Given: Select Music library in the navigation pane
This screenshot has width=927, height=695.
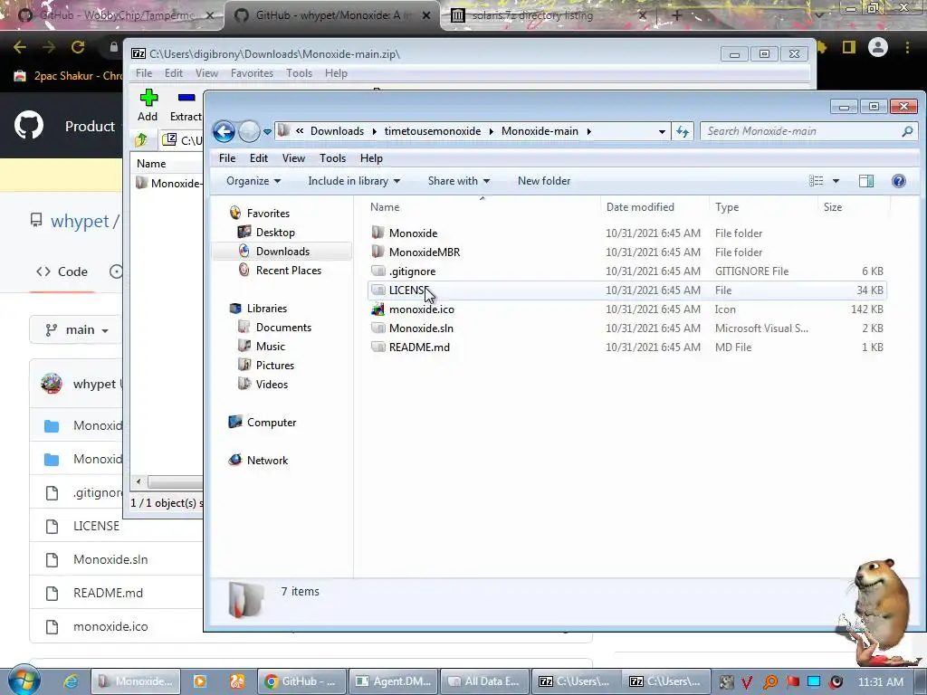Looking at the screenshot, I should click(270, 347).
